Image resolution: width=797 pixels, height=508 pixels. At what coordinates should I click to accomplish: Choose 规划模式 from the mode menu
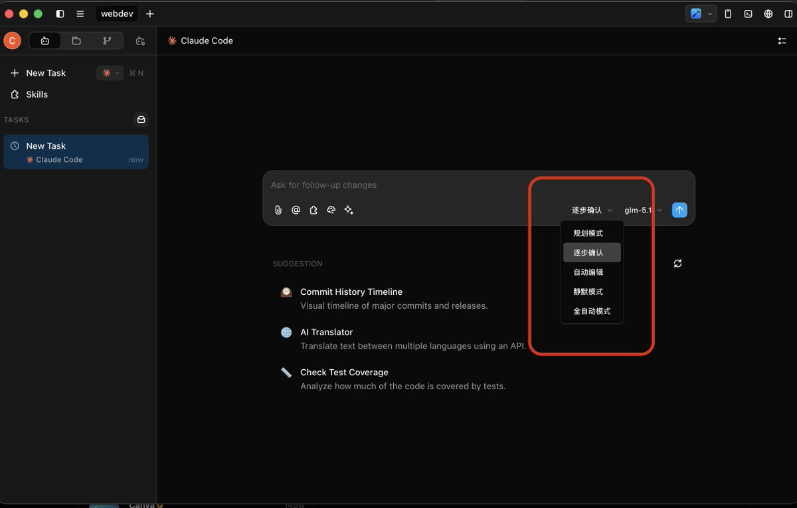pos(592,233)
